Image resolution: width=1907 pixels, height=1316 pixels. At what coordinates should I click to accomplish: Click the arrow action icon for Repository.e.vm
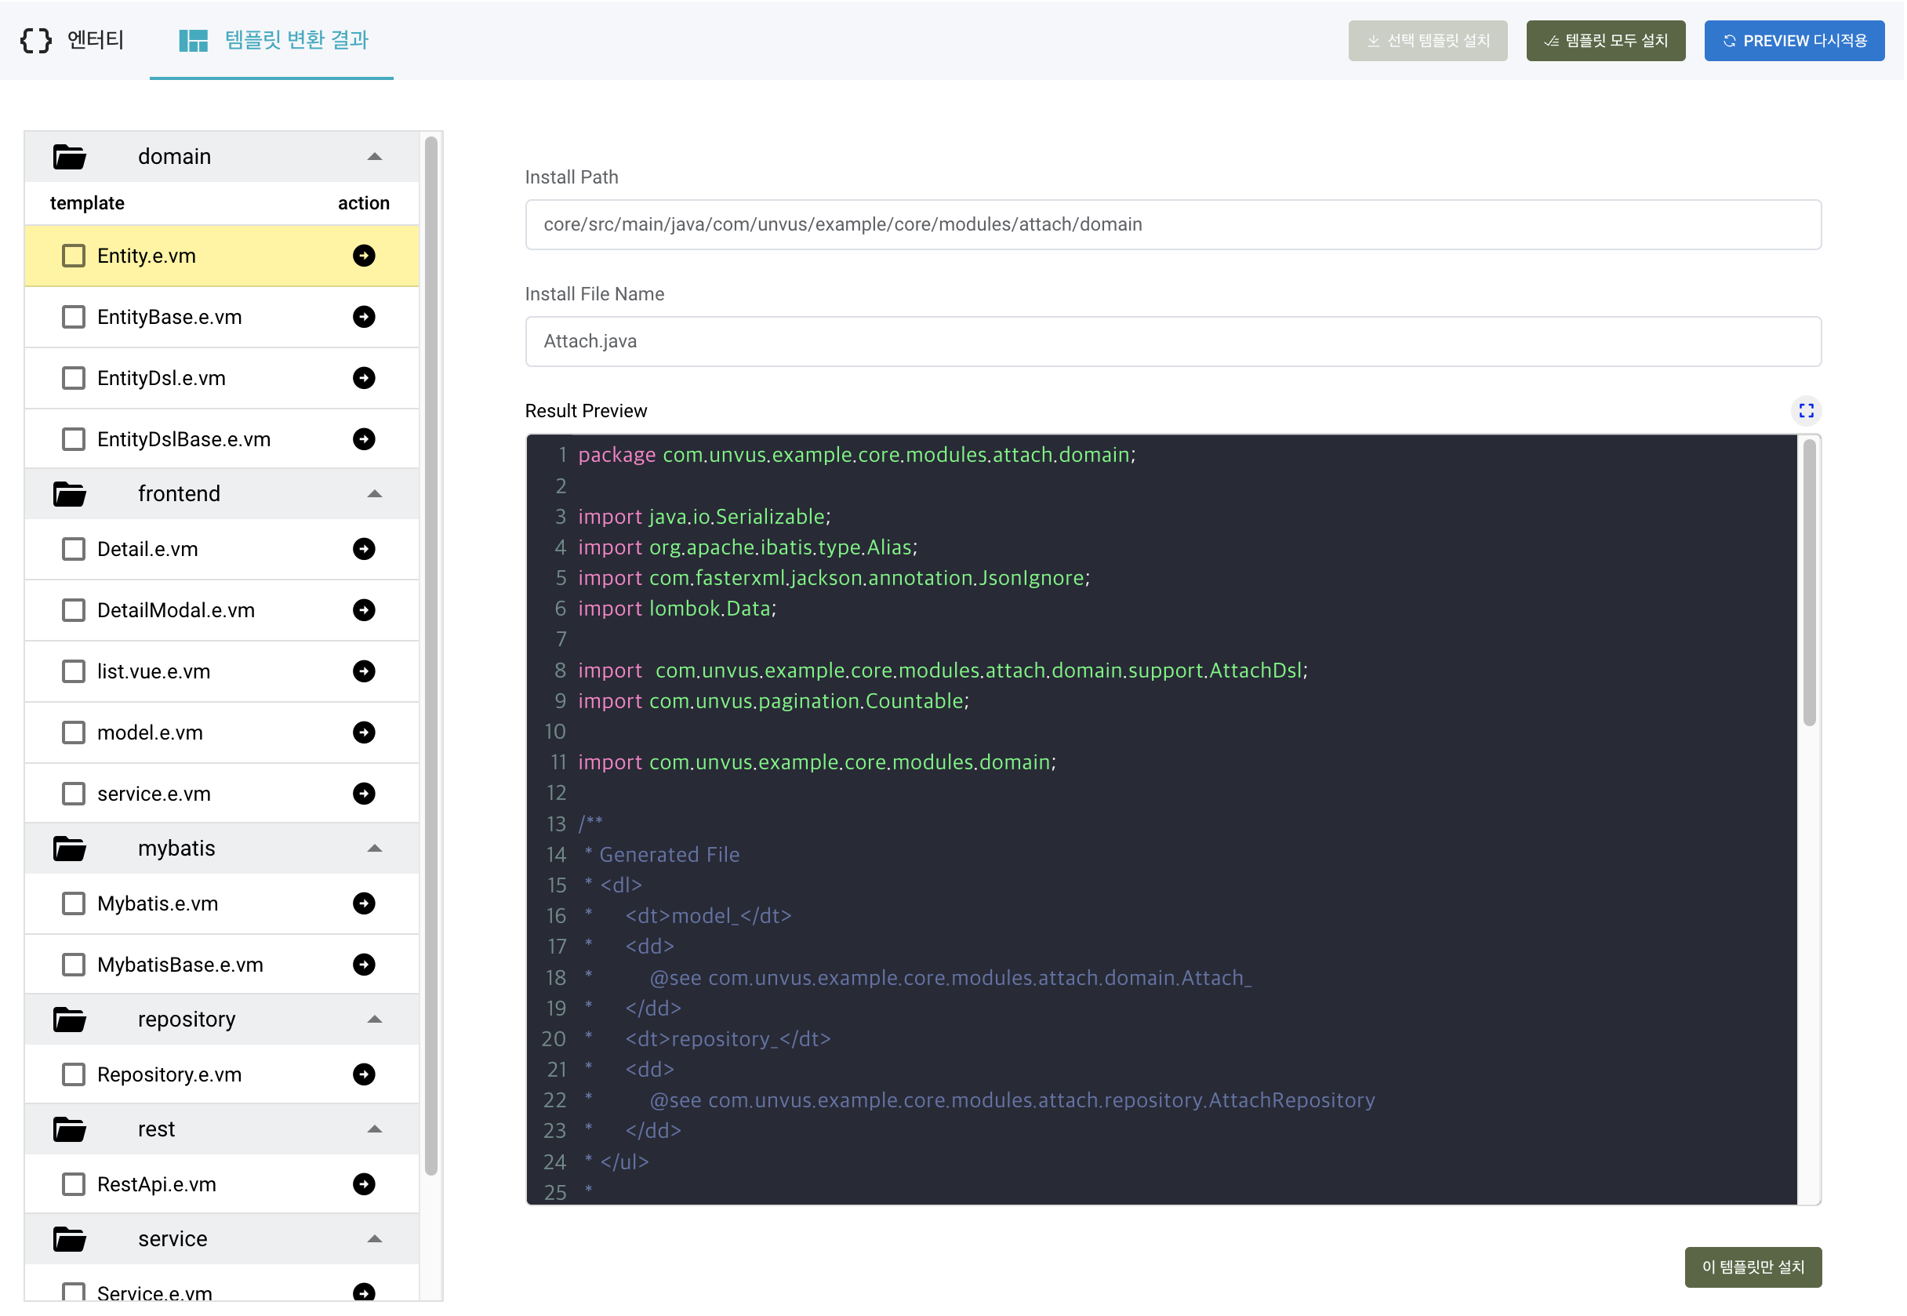[364, 1074]
